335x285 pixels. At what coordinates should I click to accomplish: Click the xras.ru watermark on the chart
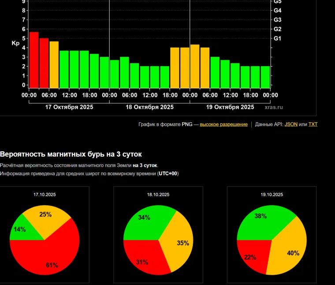[274, 107]
